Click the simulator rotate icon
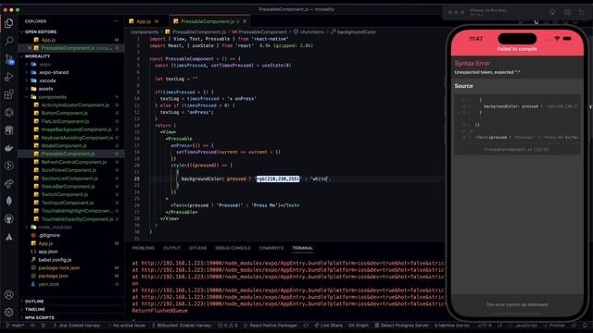593x333 pixels. point(581,12)
